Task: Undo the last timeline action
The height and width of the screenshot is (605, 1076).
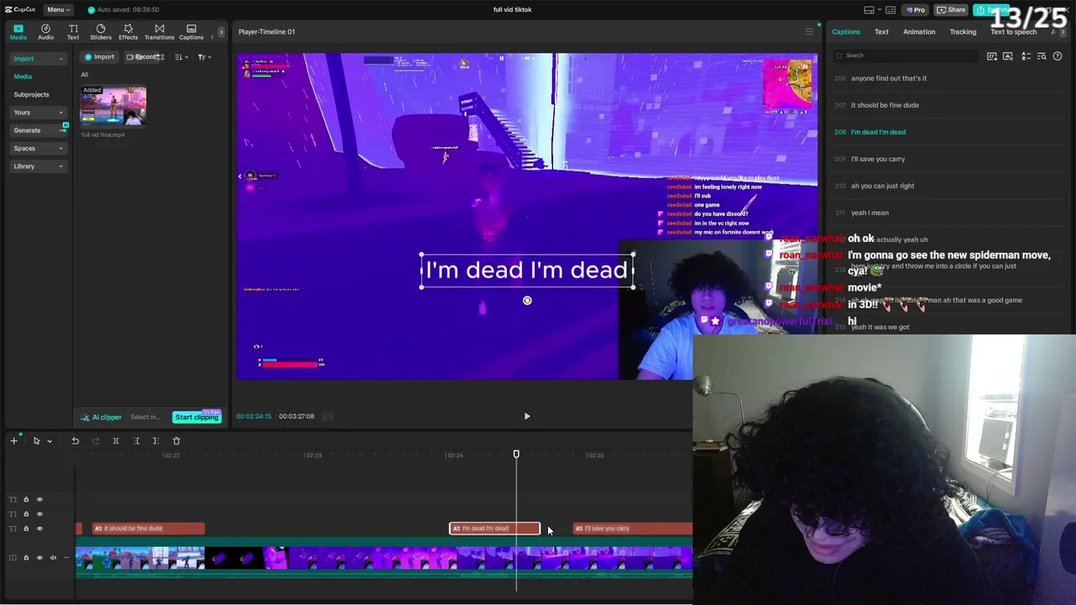Action: point(75,440)
